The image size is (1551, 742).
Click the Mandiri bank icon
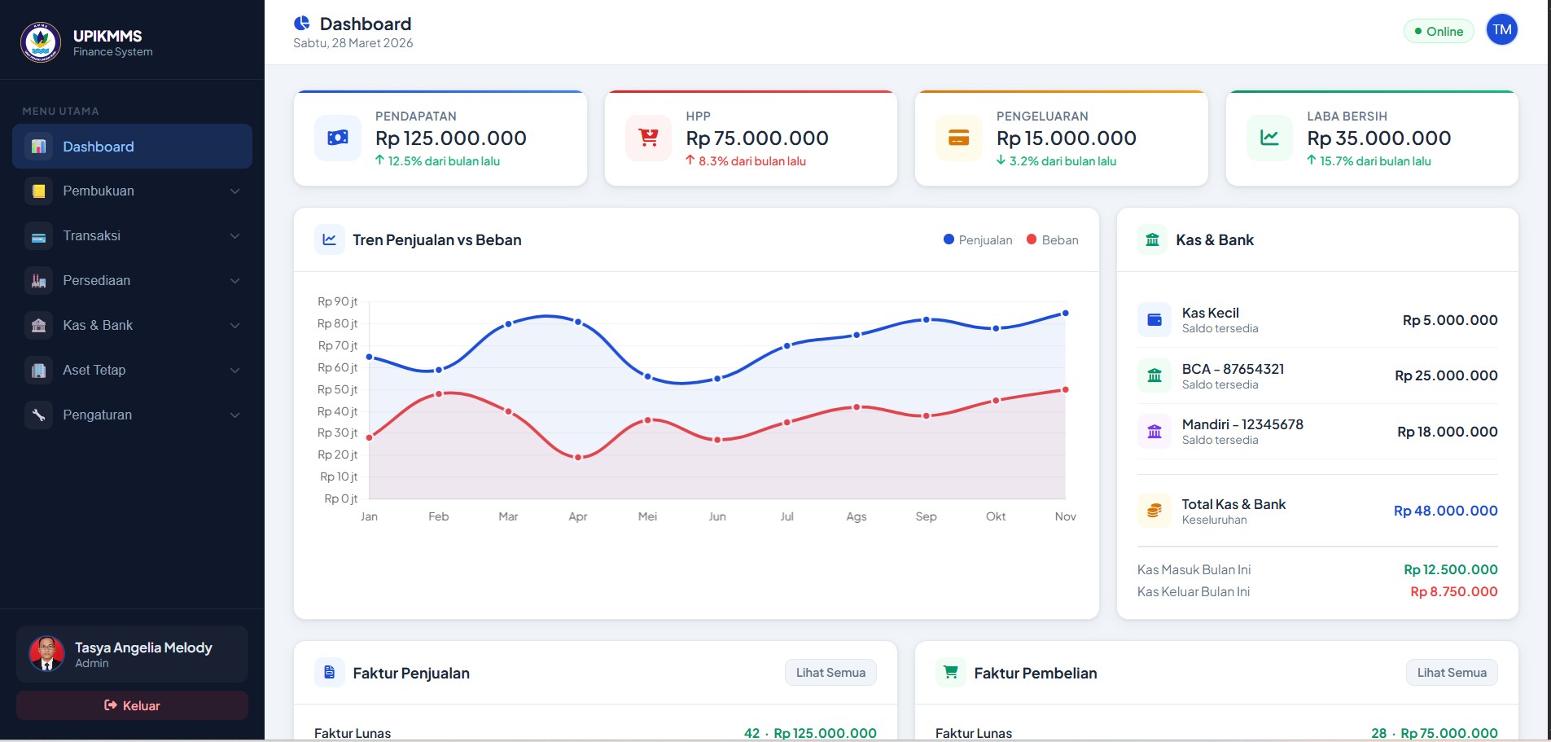pyautogui.click(x=1154, y=432)
